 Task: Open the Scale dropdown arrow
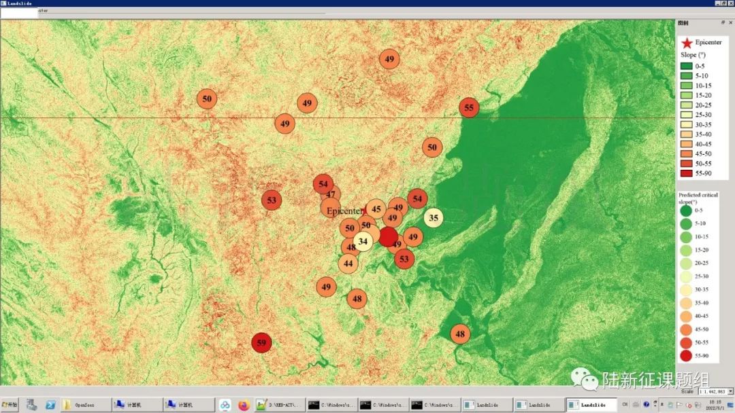click(730, 391)
